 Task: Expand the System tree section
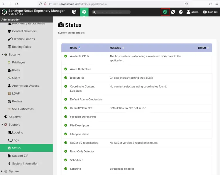pos(2,171)
